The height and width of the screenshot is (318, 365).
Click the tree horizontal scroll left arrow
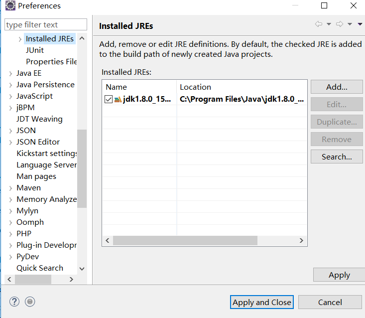coord(9,279)
